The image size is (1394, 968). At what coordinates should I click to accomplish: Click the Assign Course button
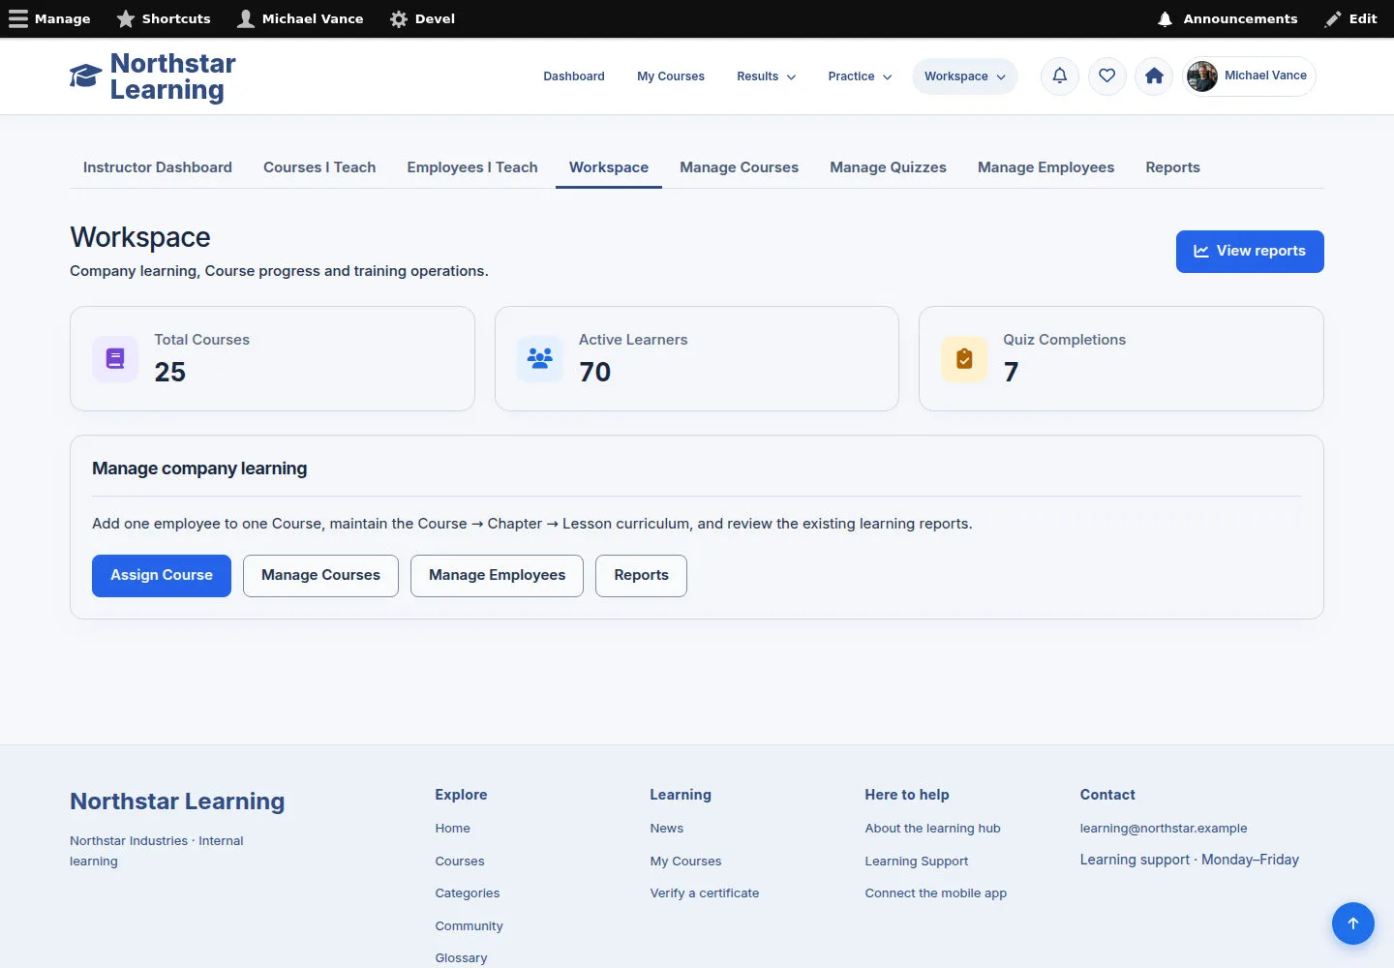point(162,576)
